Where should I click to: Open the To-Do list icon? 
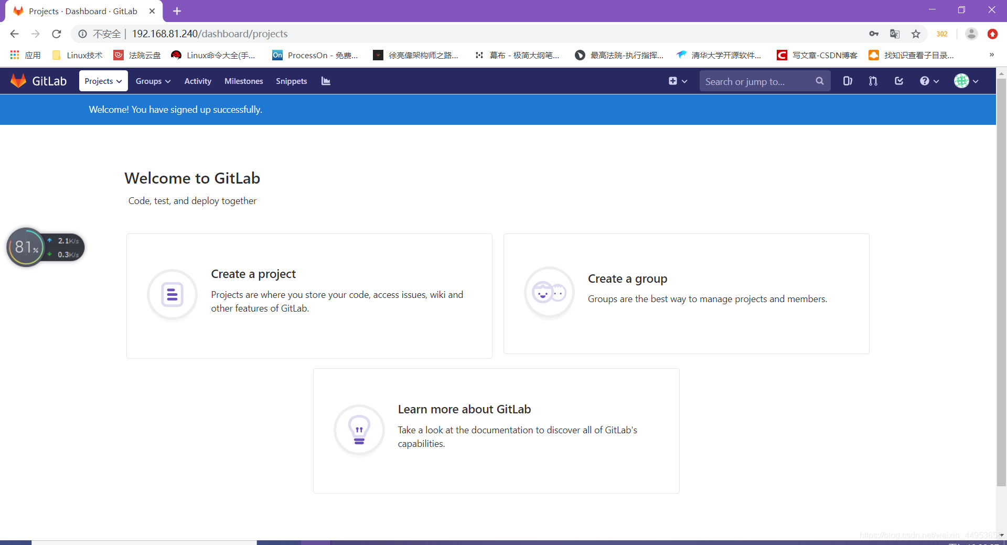pos(899,81)
